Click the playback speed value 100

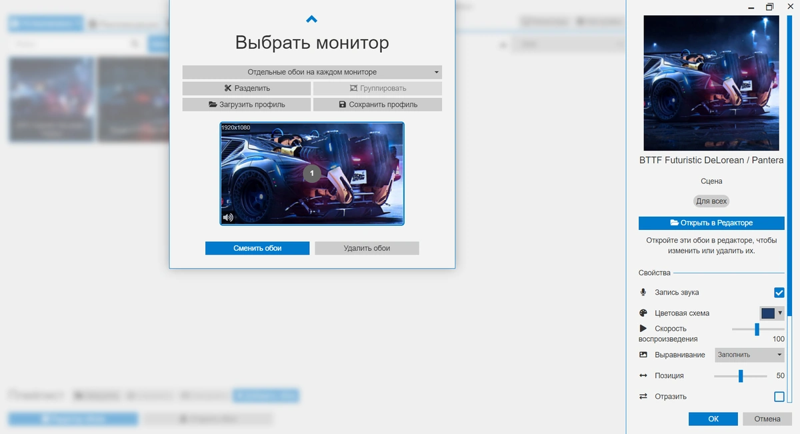[779, 339]
